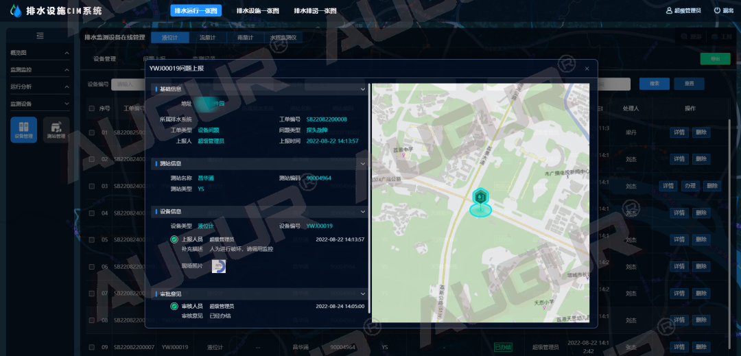Click the 设备管理 sidebar icon
This screenshot has height=356, width=741.
pyautogui.click(x=23, y=130)
